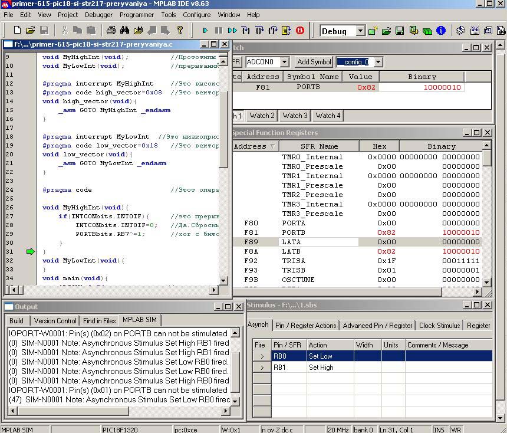This screenshot has height=433, width=507.
Task: Fire the RB0 Set Low stimulus
Action: (262, 356)
